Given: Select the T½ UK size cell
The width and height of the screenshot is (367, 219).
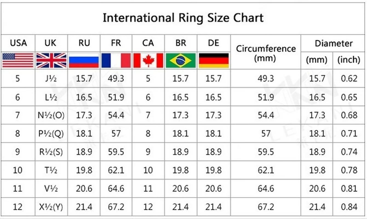Looking at the screenshot, I should tap(51, 170).
